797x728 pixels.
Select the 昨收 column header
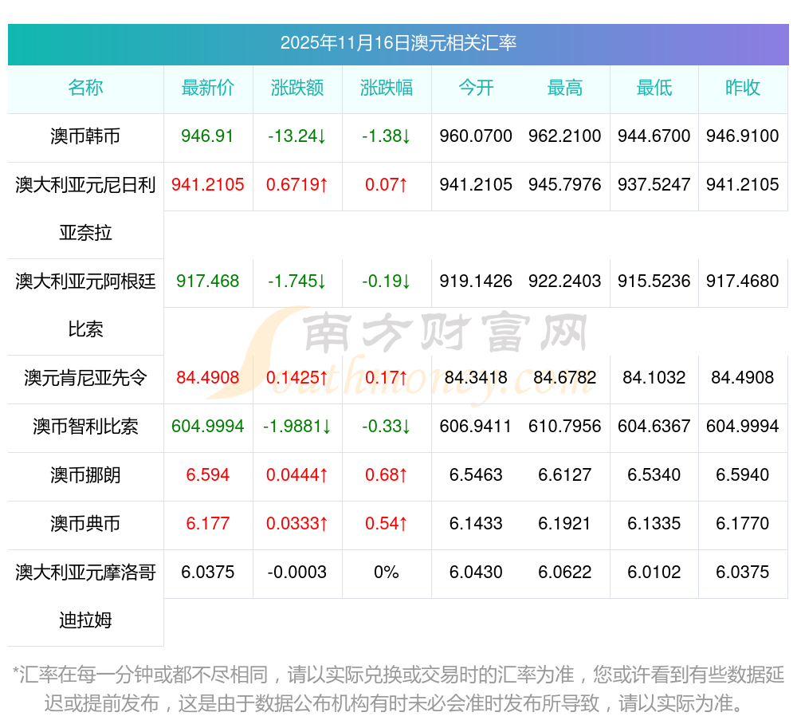(743, 88)
